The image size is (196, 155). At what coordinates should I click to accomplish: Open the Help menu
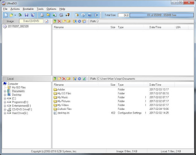(x=62, y=9)
